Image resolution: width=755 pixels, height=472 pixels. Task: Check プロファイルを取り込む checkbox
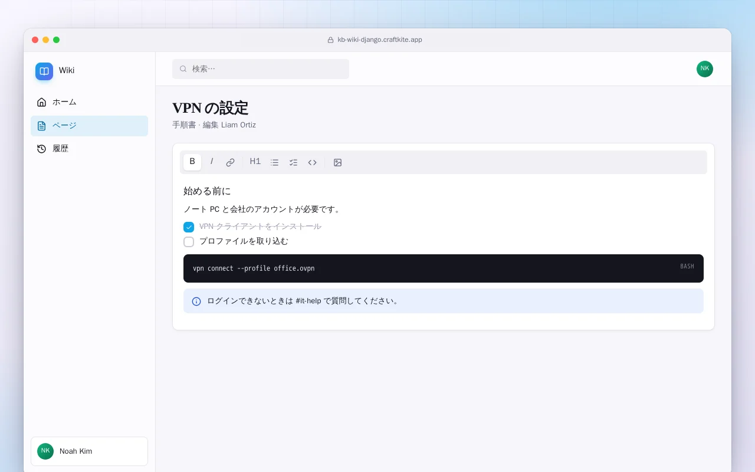pyautogui.click(x=189, y=242)
